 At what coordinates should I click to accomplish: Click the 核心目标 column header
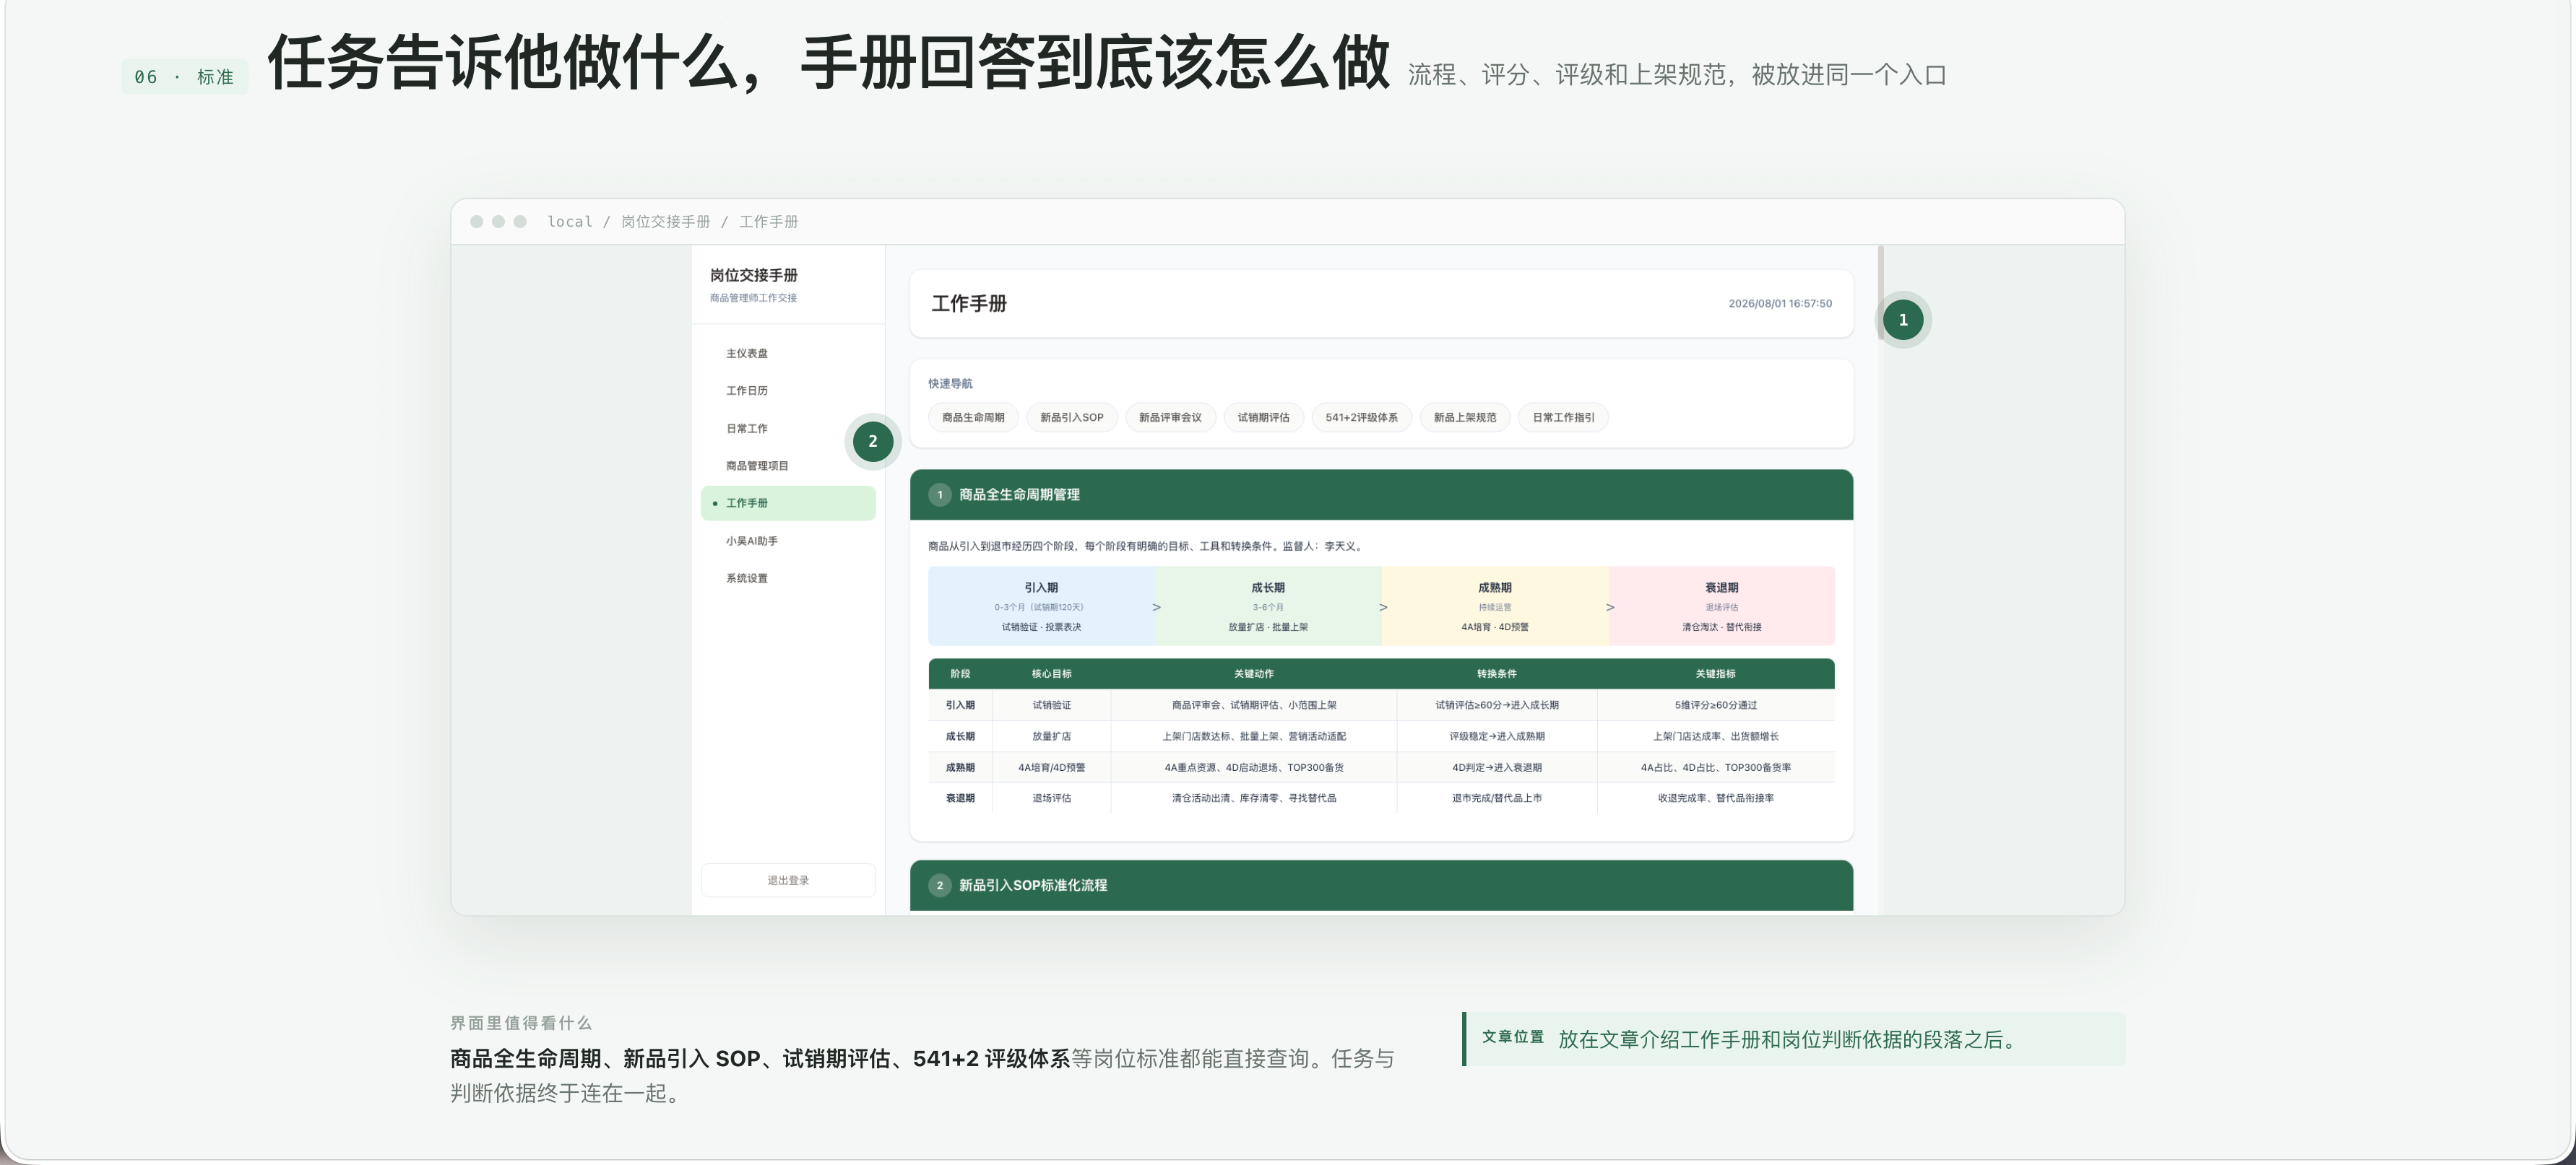tap(1052, 674)
